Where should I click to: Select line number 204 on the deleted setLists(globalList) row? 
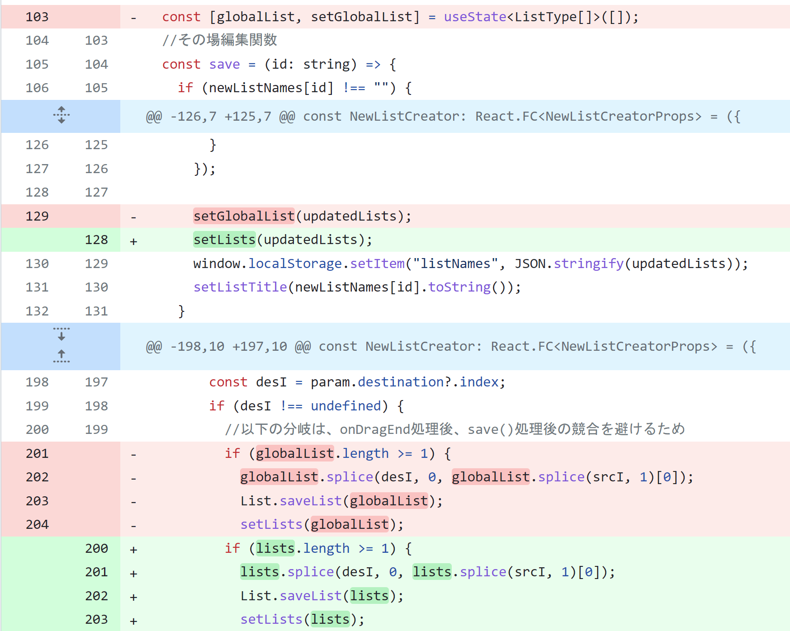pos(37,524)
